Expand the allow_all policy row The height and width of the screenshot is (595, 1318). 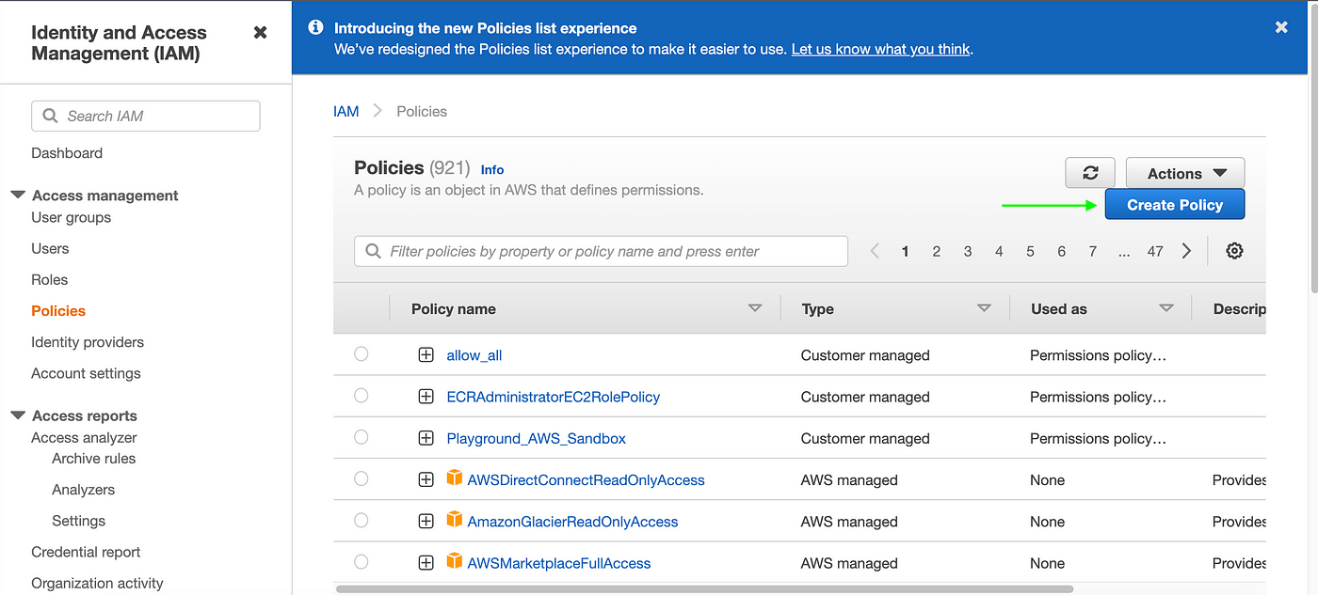tap(426, 355)
